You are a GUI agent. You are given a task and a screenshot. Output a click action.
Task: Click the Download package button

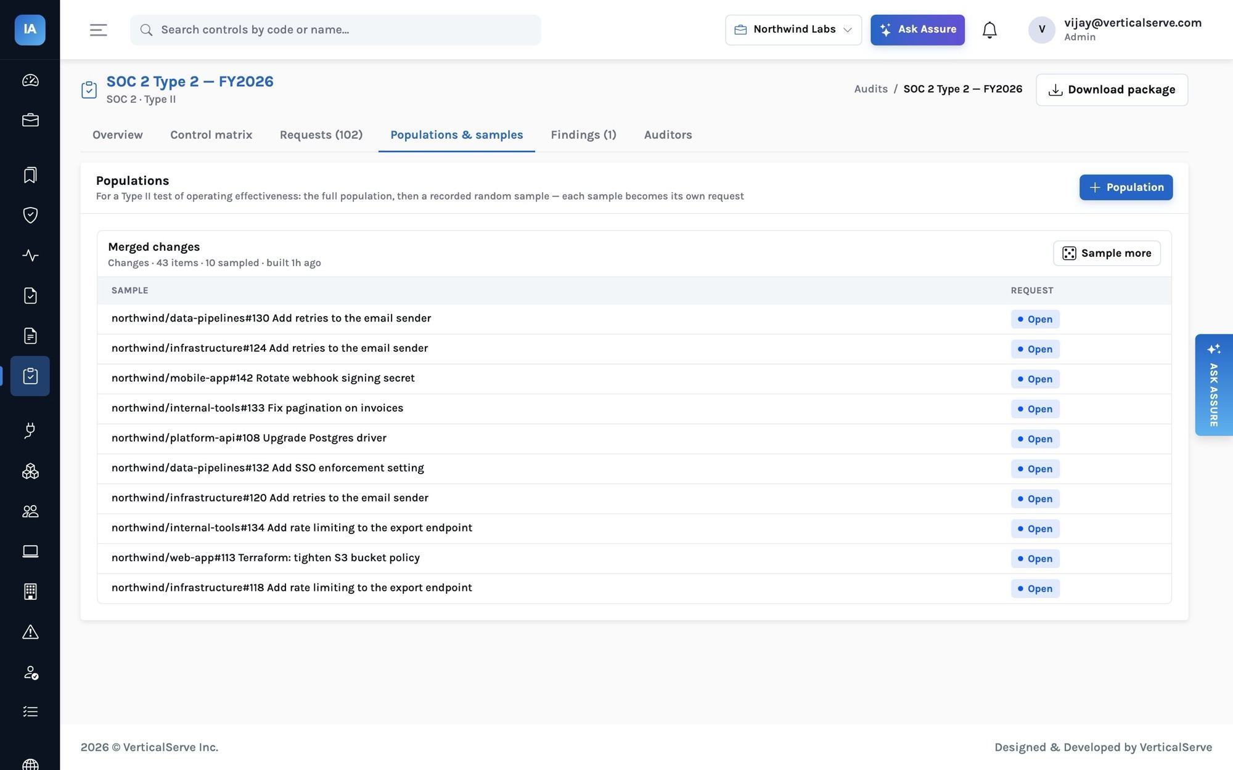(x=1112, y=90)
